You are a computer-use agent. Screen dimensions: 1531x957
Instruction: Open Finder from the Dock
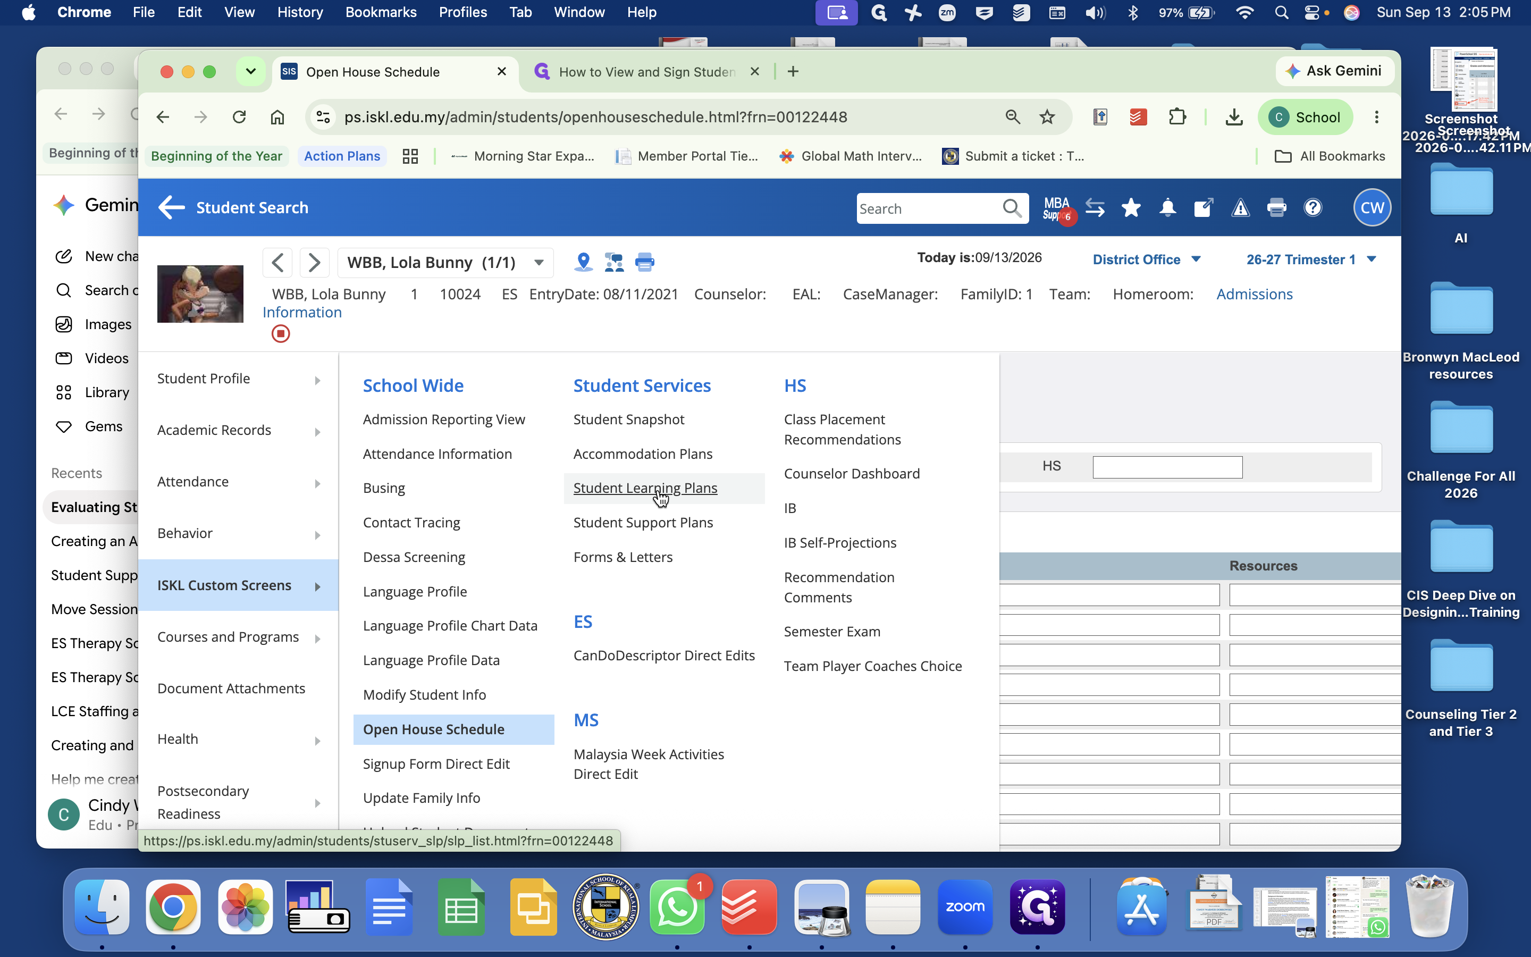coord(102,906)
